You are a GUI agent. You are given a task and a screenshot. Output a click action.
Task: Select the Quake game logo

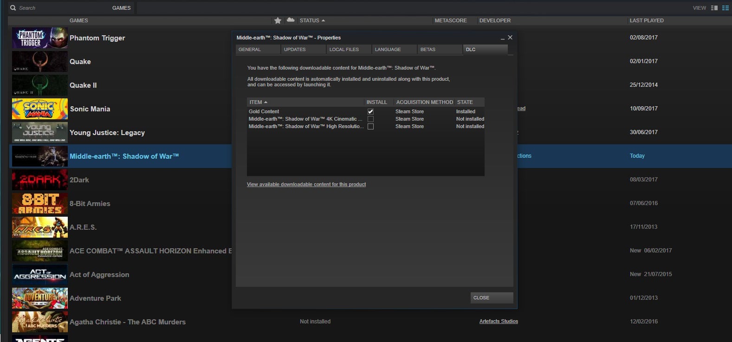tap(40, 62)
